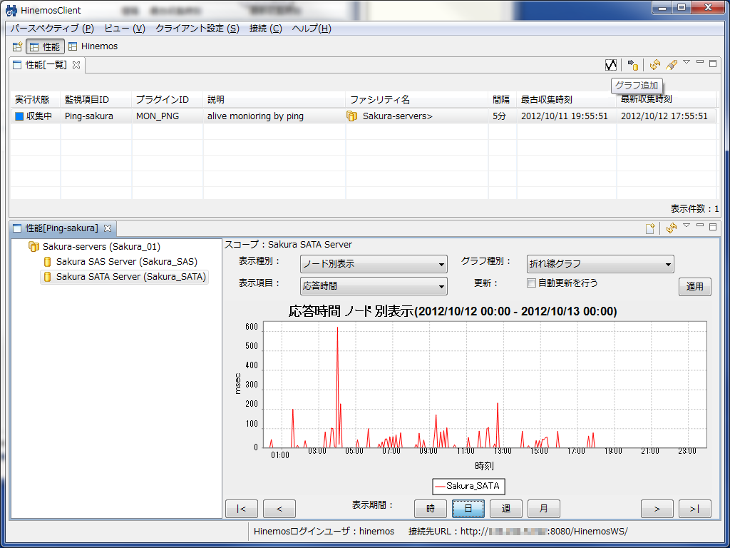Maximize the 性能[Ping-sakura] view panel
This screenshot has width=730, height=548.
(713, 227)
